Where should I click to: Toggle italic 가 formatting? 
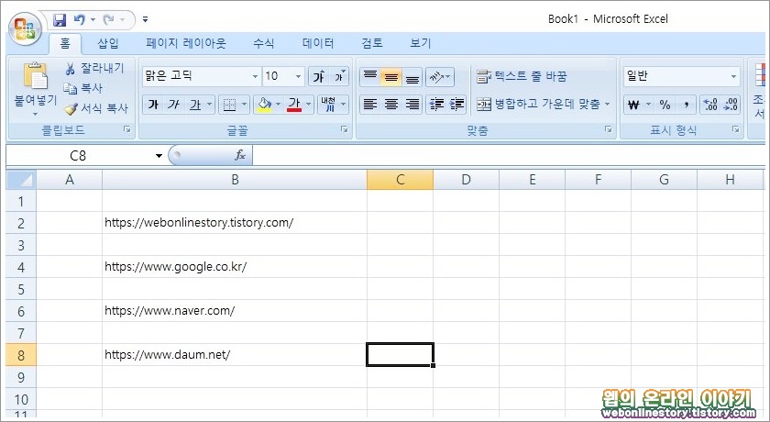[x=174, y=105]
